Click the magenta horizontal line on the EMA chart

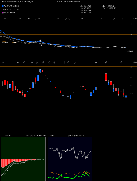63,44
